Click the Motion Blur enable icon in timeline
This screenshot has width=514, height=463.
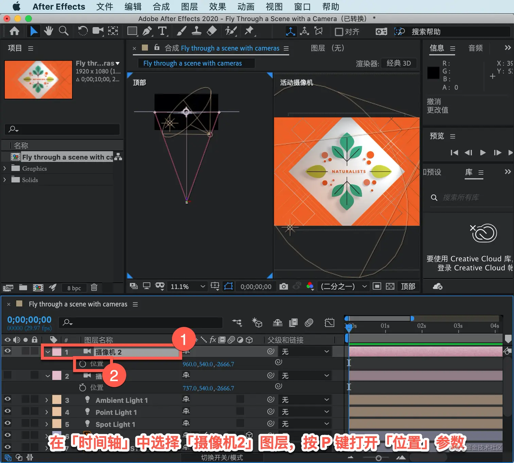[x=309, y=322]
